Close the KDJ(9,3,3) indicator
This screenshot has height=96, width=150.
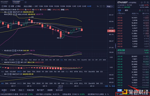(15, 51)
